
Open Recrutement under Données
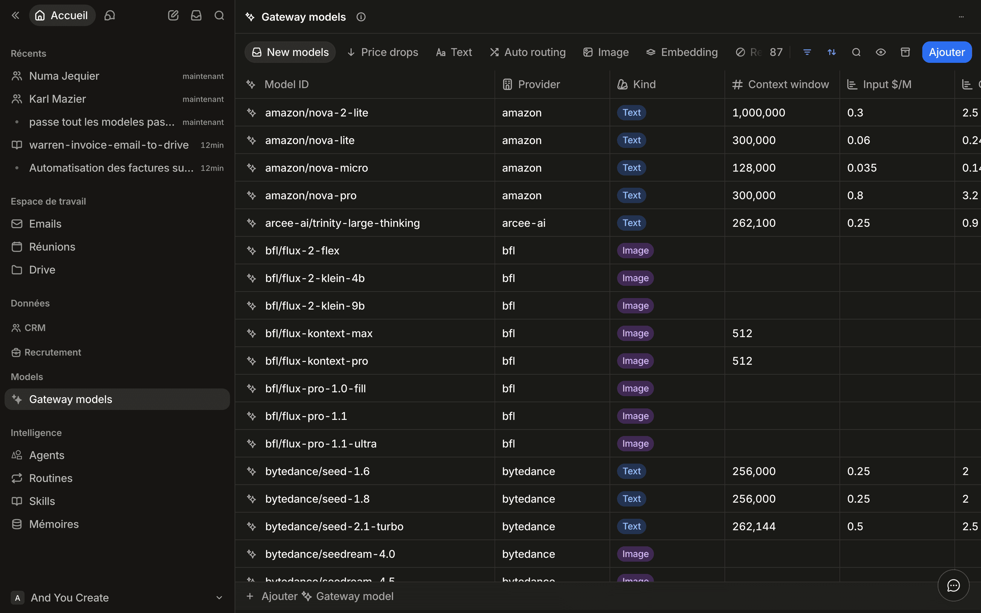click(x=46, y=352)
